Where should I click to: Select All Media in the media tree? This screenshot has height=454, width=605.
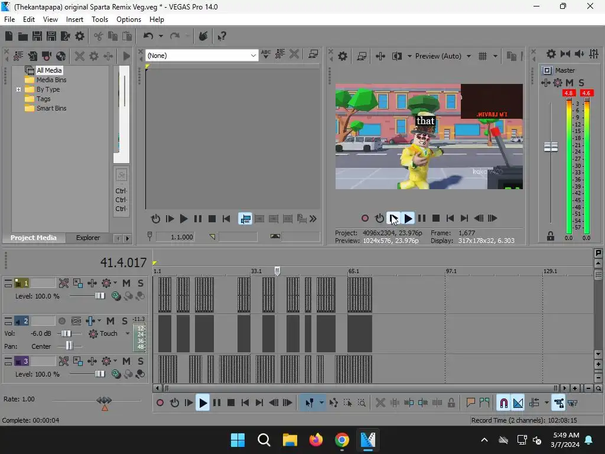[49, 70]
